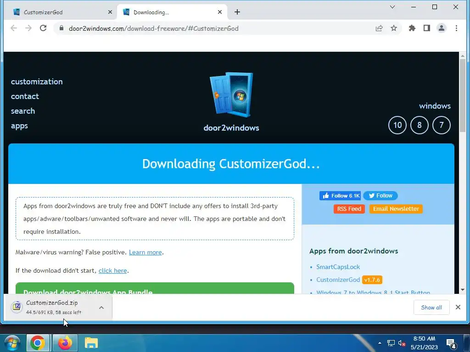Click the door2windows site title
This screenshot has height=352, width=470.
231,128
